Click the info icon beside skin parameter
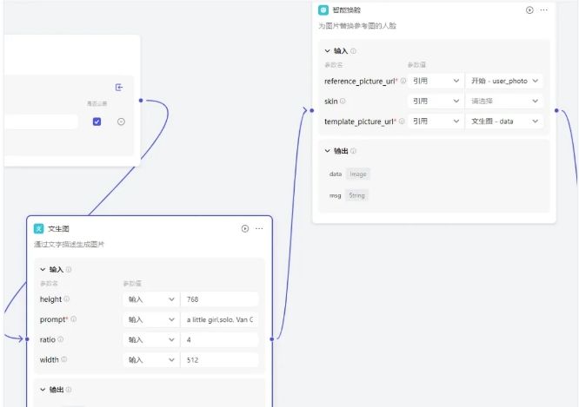The image size is (579, 407). point(343,102)
